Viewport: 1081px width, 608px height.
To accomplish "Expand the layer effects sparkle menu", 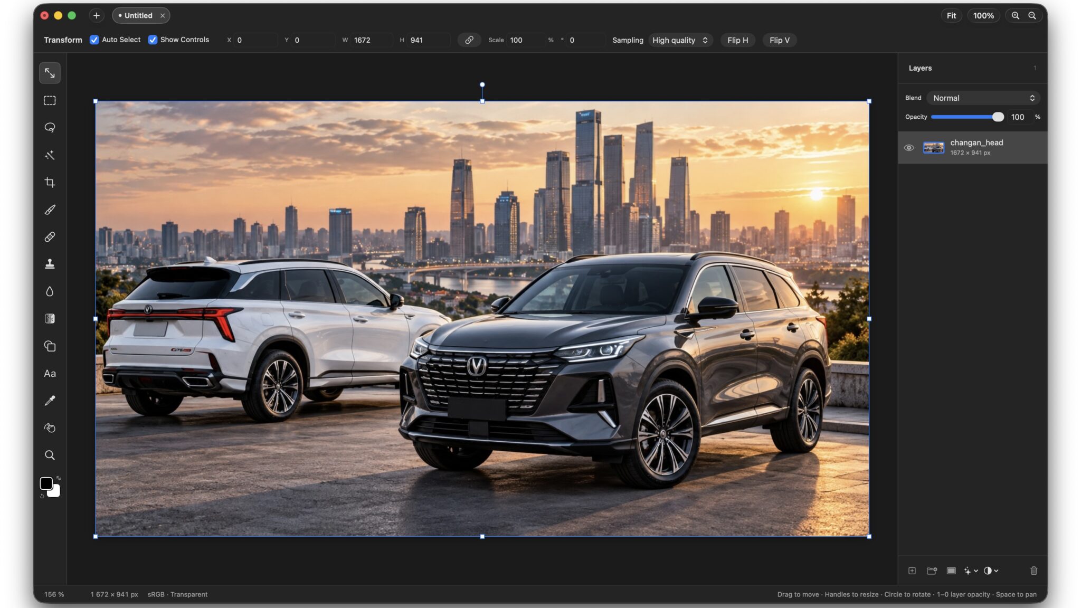I will [971, 571].
